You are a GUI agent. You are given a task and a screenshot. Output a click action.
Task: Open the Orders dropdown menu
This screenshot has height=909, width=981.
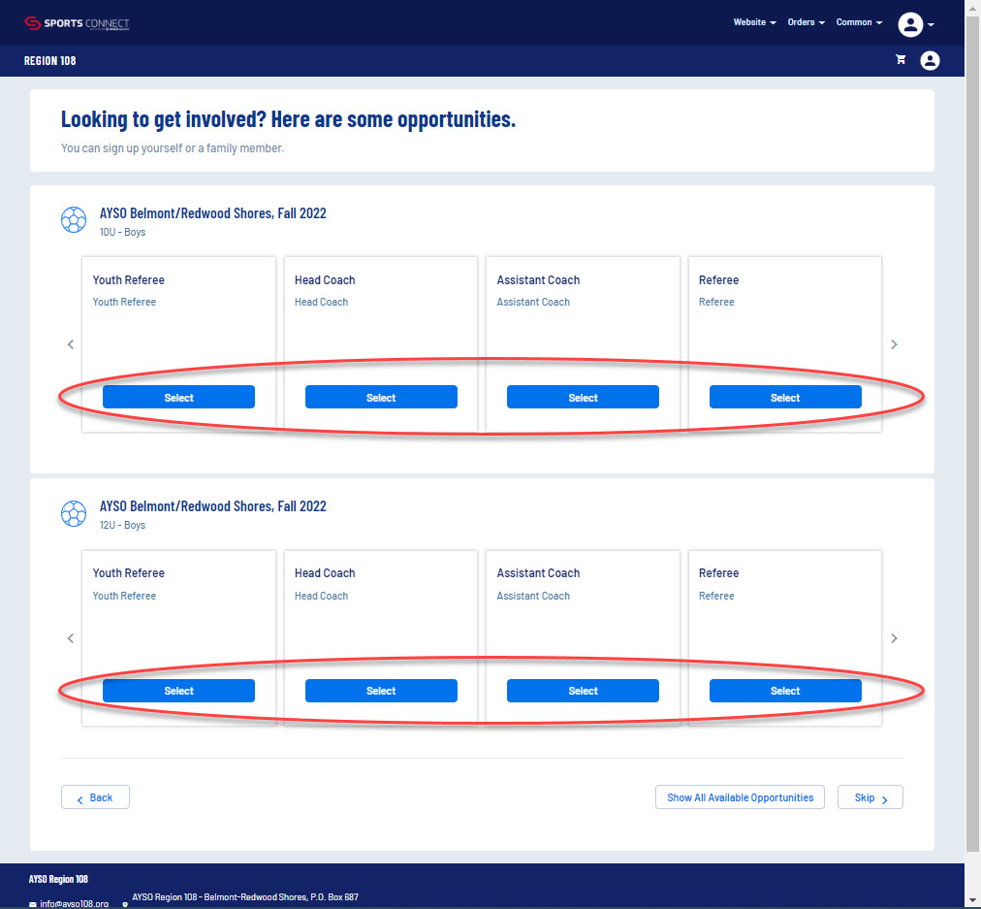pos(806,22)
